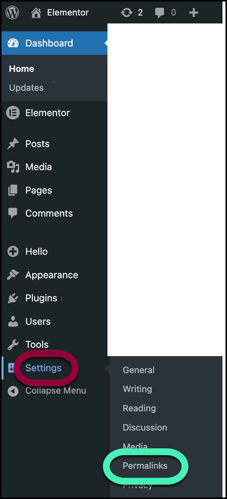The width and height of the screenshot is (227, 499).
Task: Select Discussion in the Settings submenu
Action: click(x=145, y=428)
